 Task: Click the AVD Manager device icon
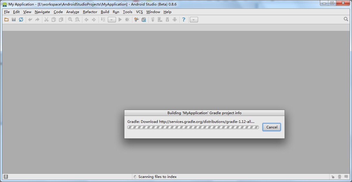(x=160, y=20)
